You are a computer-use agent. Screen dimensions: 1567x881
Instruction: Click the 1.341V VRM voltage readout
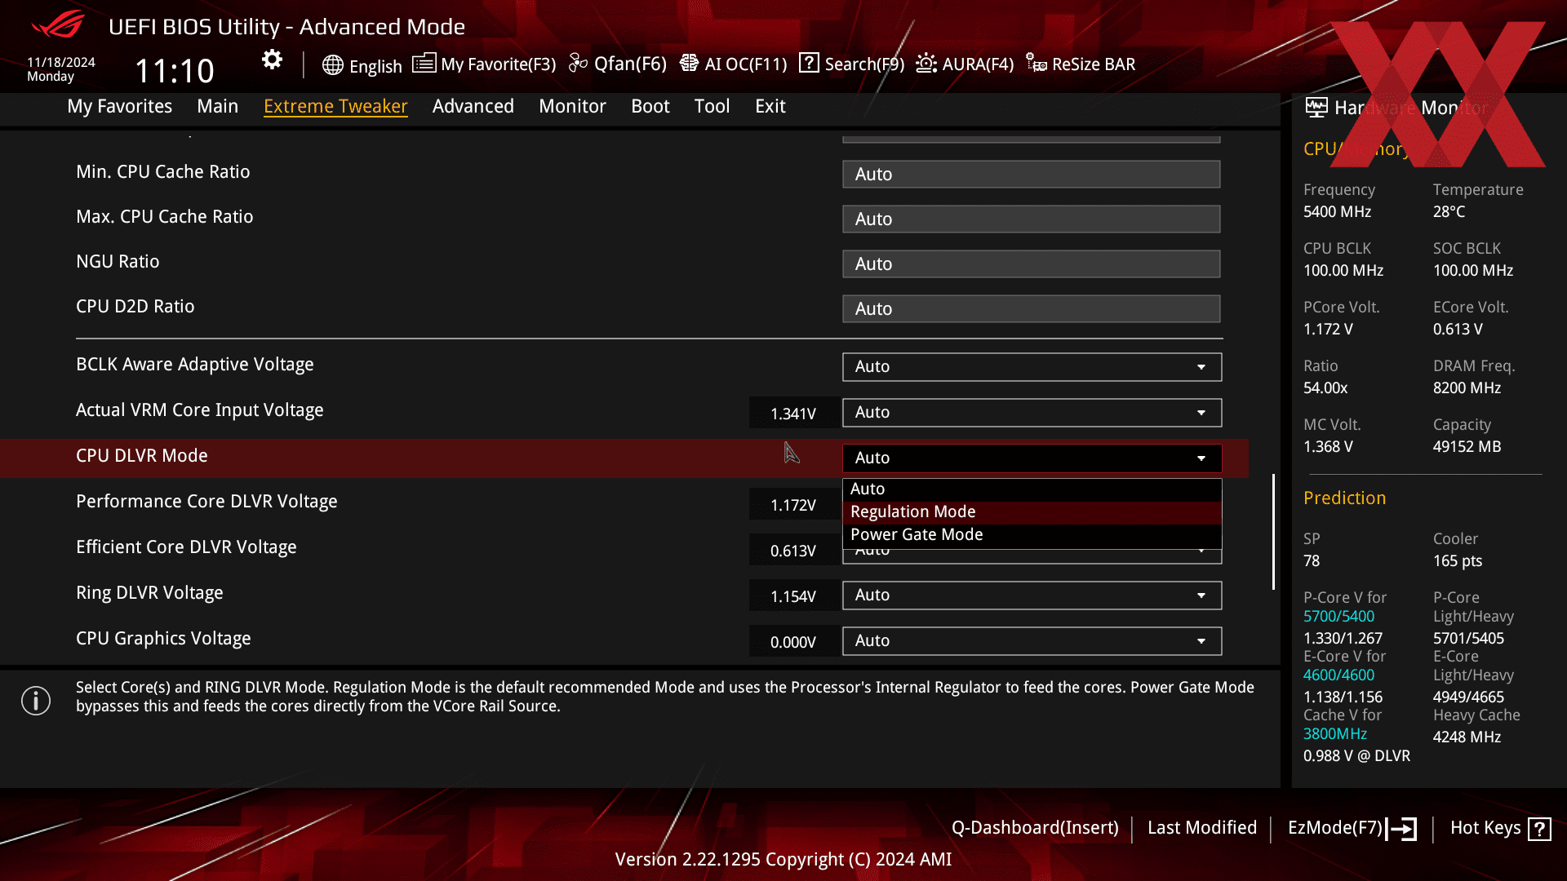tap(793, 414)
